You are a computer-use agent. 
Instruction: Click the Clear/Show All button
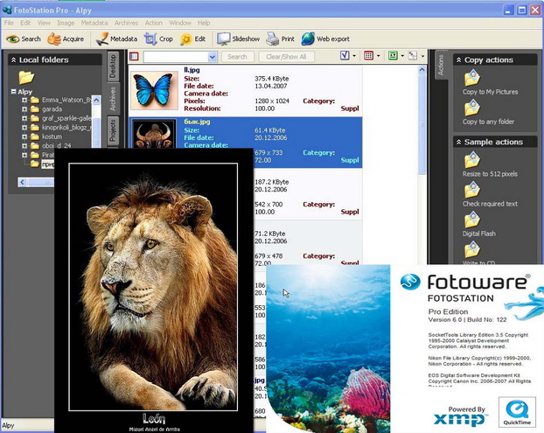tap(286, 57)
